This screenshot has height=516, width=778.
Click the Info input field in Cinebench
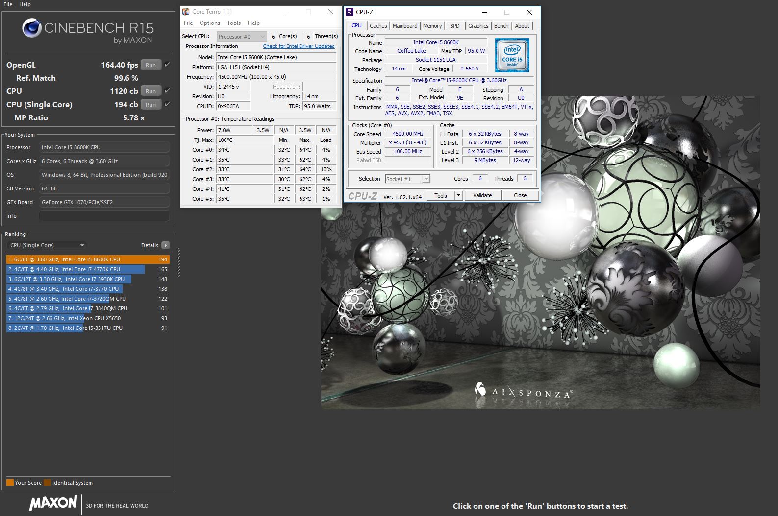coord(104,216)
